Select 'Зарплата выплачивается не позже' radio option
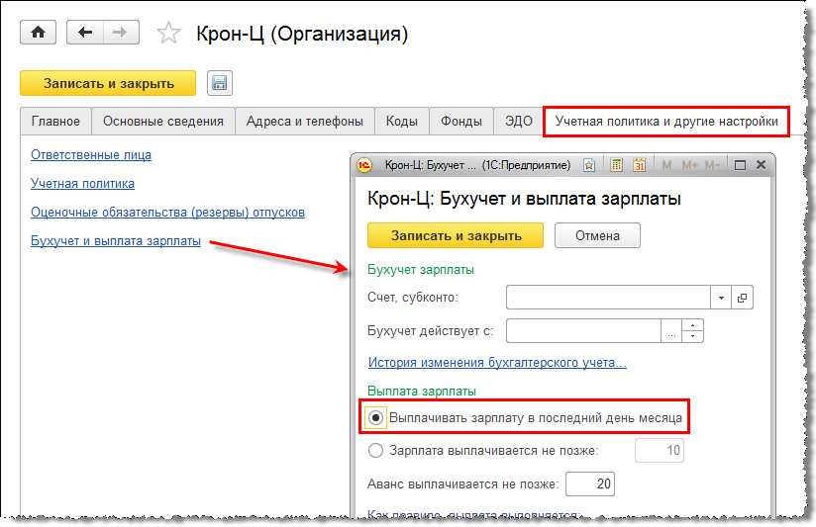This screenshot has height=527, width=816. pos(375,451)
